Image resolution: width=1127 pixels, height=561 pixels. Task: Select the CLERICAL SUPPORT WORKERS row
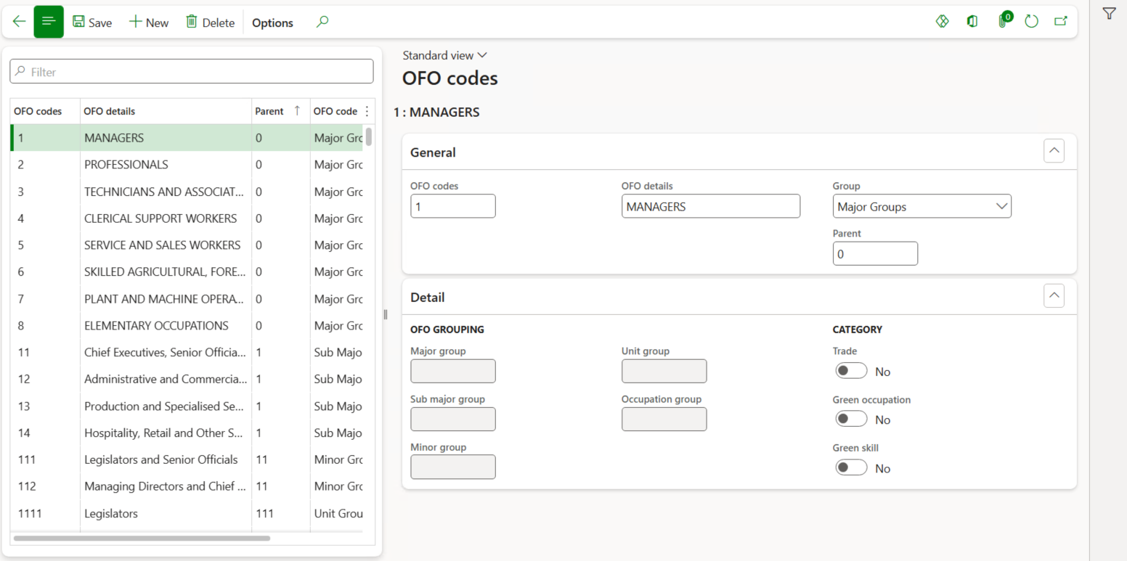pyautogui.click(x=187, y=218)
